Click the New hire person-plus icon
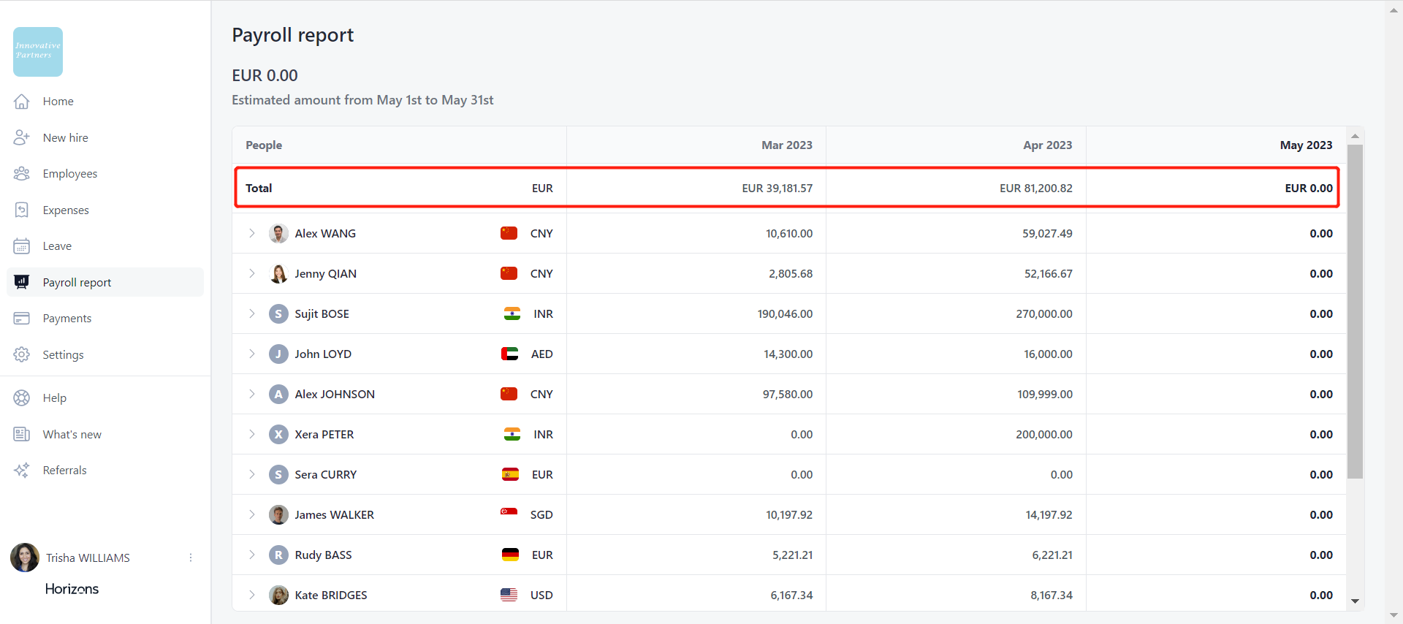 22,137
